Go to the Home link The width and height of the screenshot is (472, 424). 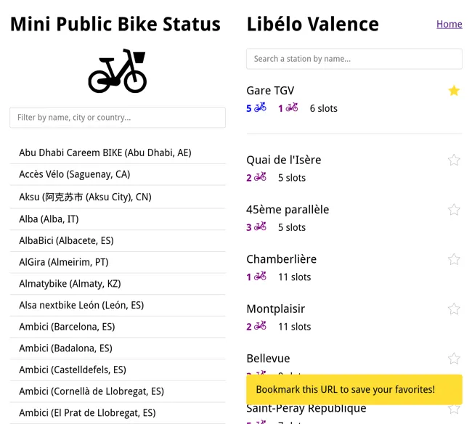pyautogui.click(x=449, y=24)
